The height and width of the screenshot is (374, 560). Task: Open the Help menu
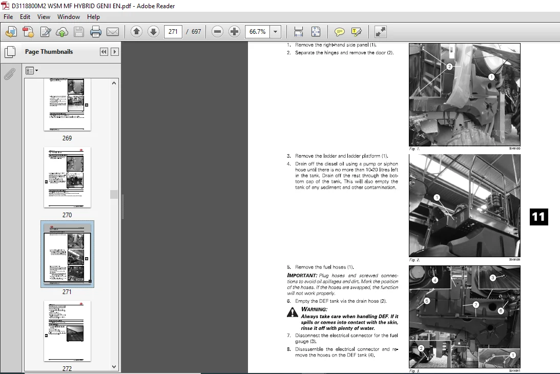pyautogui.click(x=93, y=17)
